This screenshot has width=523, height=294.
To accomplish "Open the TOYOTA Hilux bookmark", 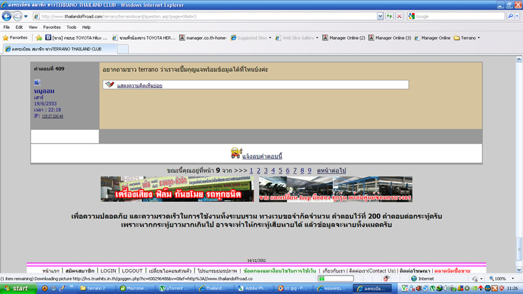I will pyautogui.click(x=76, y=38).
